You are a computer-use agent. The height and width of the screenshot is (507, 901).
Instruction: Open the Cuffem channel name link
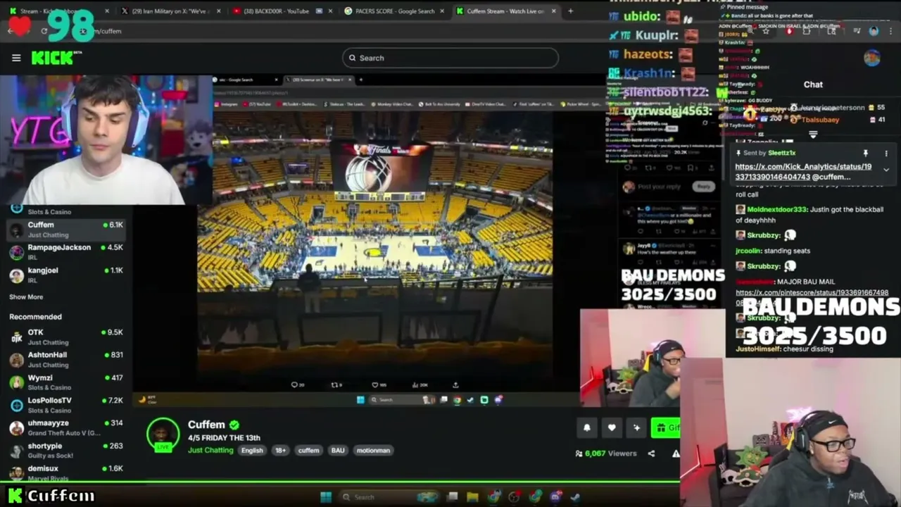206,425
